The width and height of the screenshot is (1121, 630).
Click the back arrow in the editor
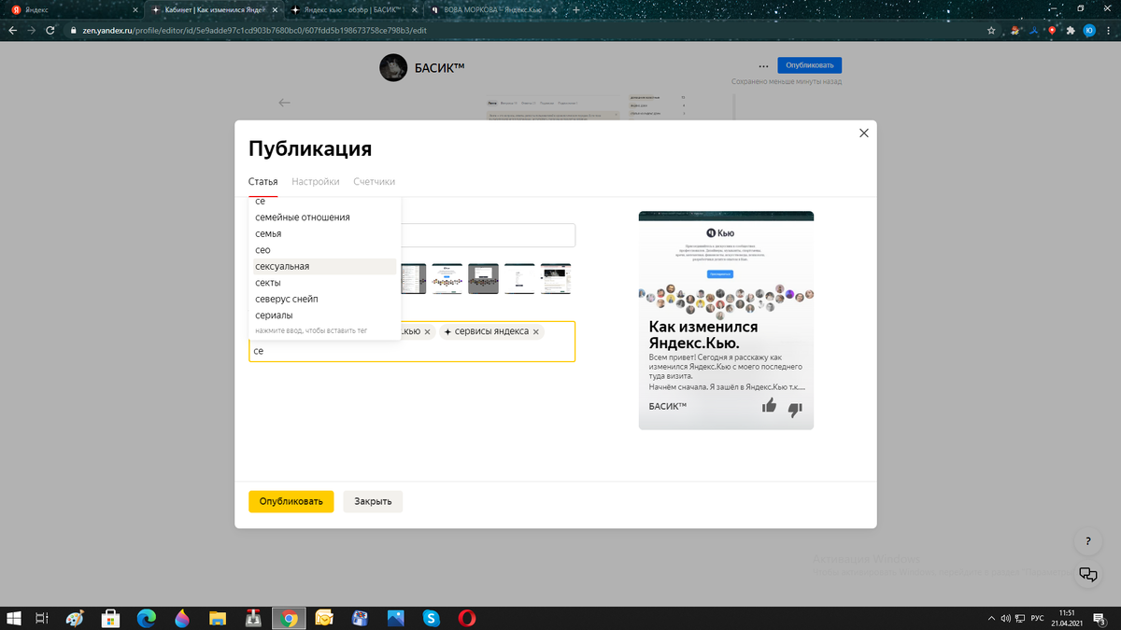pyautogui.click(x=284, y=103)
